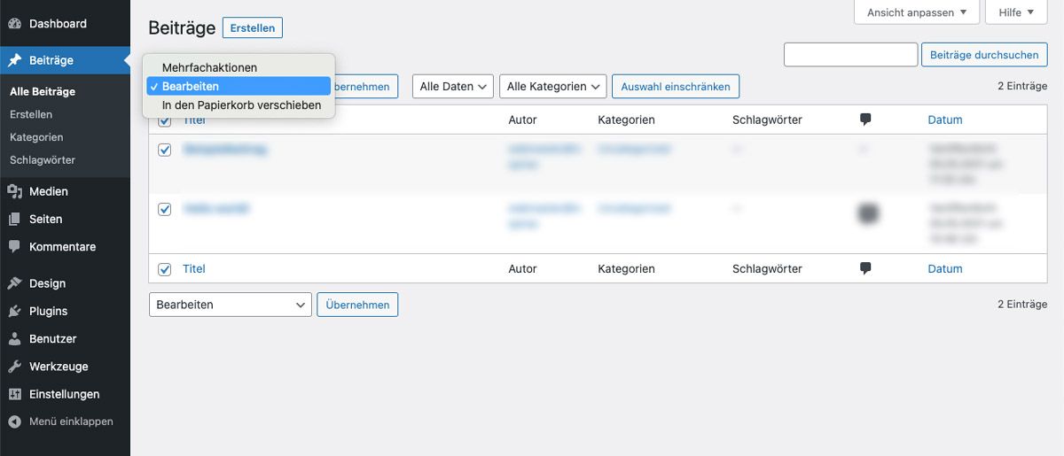The image size is (1064, 456).
Task: Select Mehrfachaktionen option in open list
Action: click(x=239, y=67)
